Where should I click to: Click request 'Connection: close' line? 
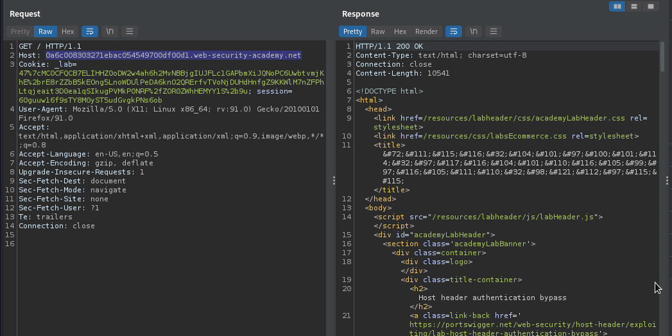pyautogui.click(x=56, y=226)
